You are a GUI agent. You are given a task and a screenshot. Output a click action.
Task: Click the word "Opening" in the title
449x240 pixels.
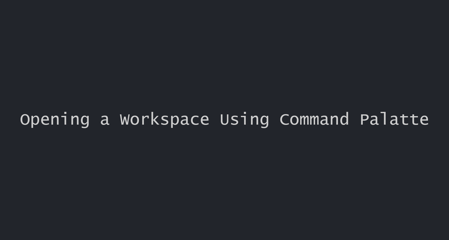[55, 120]
